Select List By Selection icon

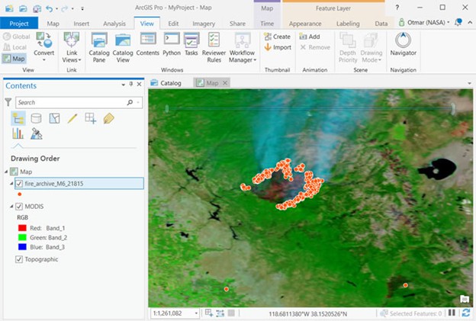(54, 118)
